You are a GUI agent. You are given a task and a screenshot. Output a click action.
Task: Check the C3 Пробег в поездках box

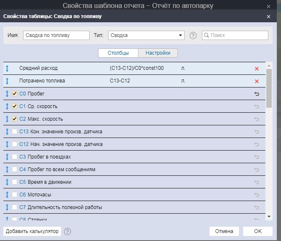click(x=15, y=157)
